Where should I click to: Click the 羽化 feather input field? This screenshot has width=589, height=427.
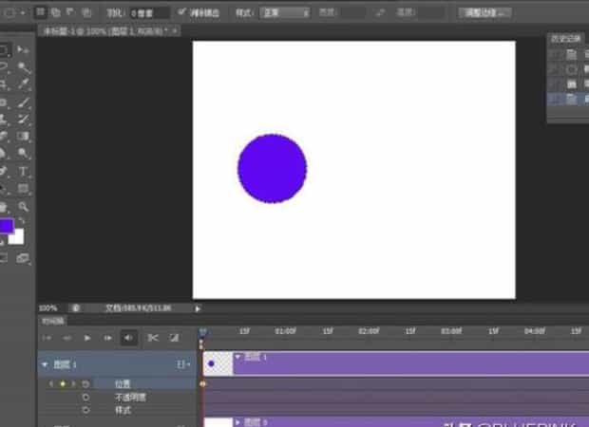[x=149, y=13]
